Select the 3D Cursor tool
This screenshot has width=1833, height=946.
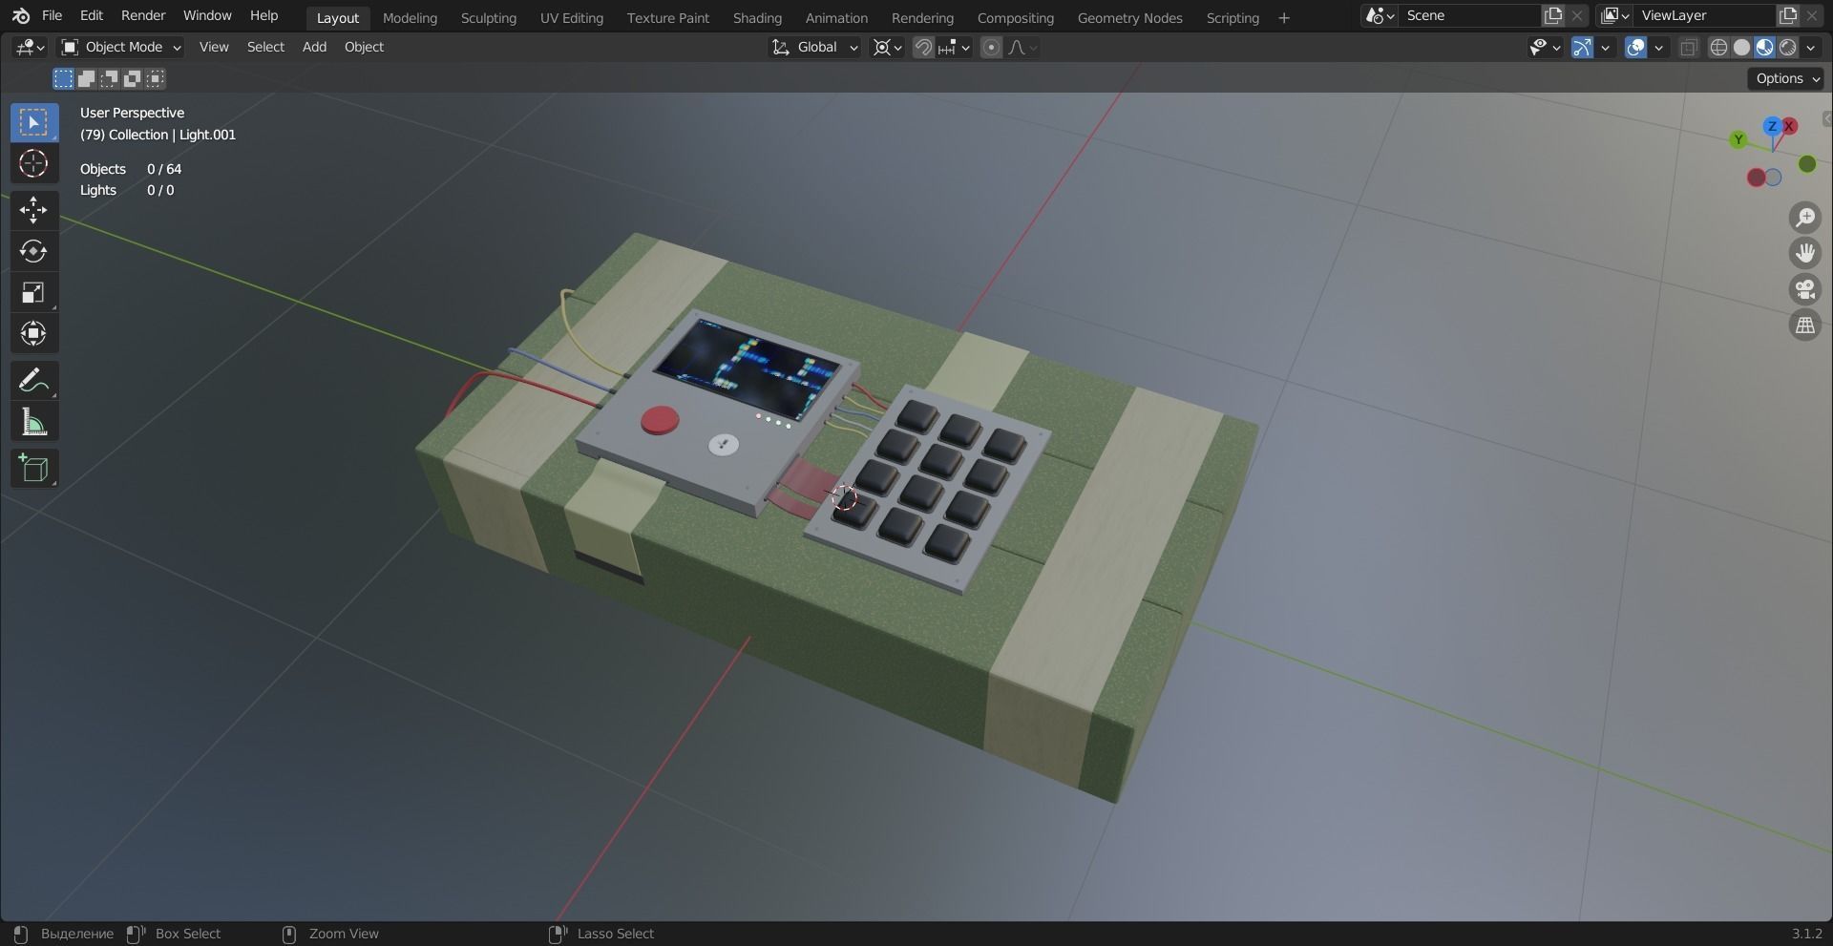(33, 164)
